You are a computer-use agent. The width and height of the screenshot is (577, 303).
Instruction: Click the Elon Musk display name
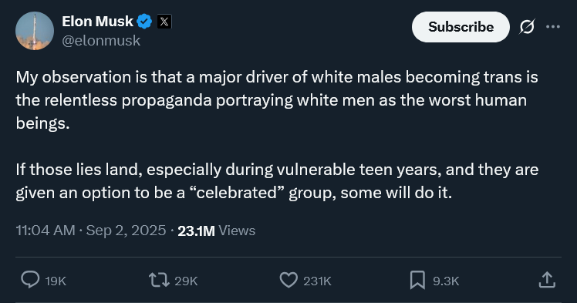coord(97,22)
